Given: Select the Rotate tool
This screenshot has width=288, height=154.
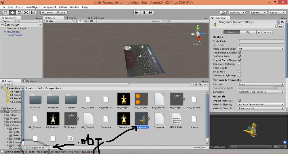Looking at the screenshot, I should click(19, 12).
